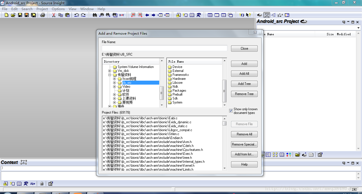
Task: Open the project panel filter dropdown arrow
Action: 358,28
